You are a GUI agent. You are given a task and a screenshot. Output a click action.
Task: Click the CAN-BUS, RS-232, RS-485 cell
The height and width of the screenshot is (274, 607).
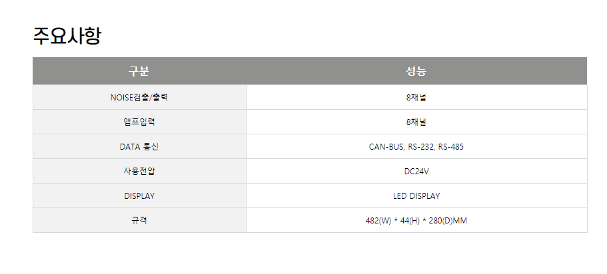coord(416,147)
